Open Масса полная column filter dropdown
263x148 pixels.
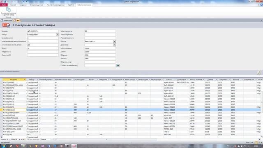pyautogui.click(x=203, y=79)
